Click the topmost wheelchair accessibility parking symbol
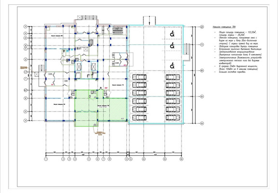This screenshot has width=278, height=193. (172, 34)
